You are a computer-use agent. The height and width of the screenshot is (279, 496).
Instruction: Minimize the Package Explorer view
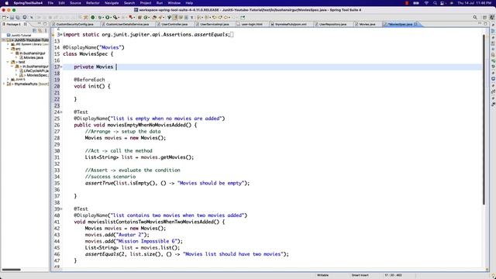[40, 24]
